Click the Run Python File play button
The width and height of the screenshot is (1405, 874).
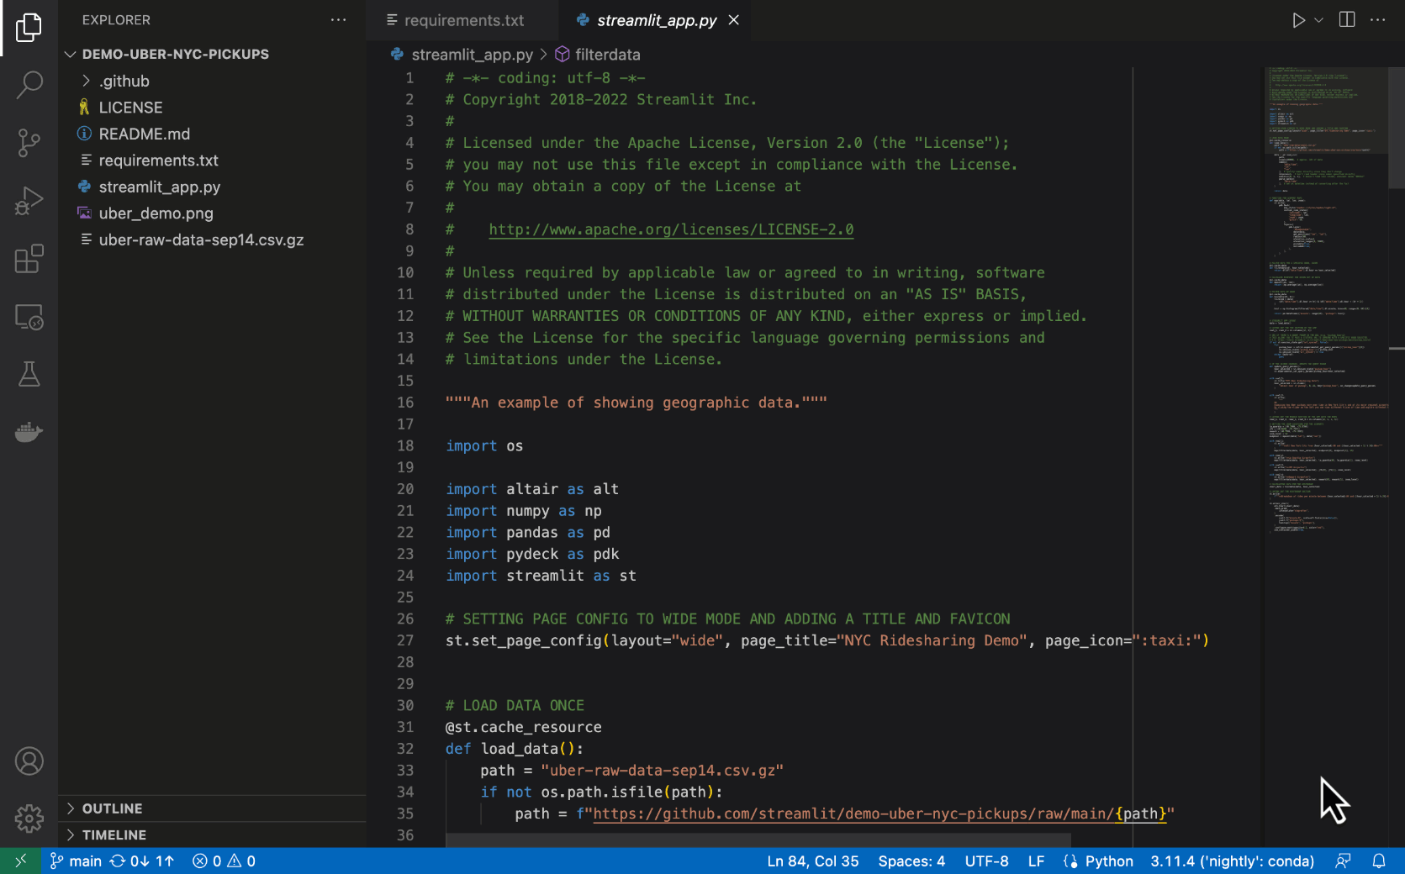[1298, 20]
